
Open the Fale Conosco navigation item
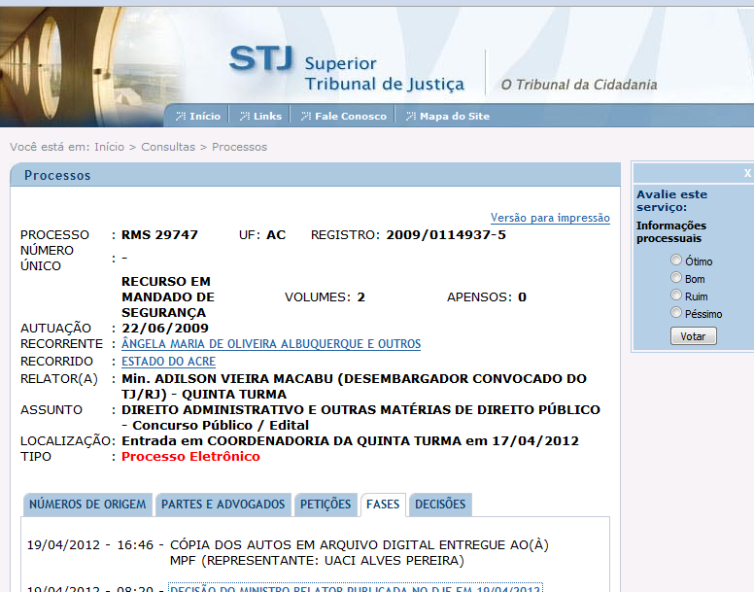[351, 117]
